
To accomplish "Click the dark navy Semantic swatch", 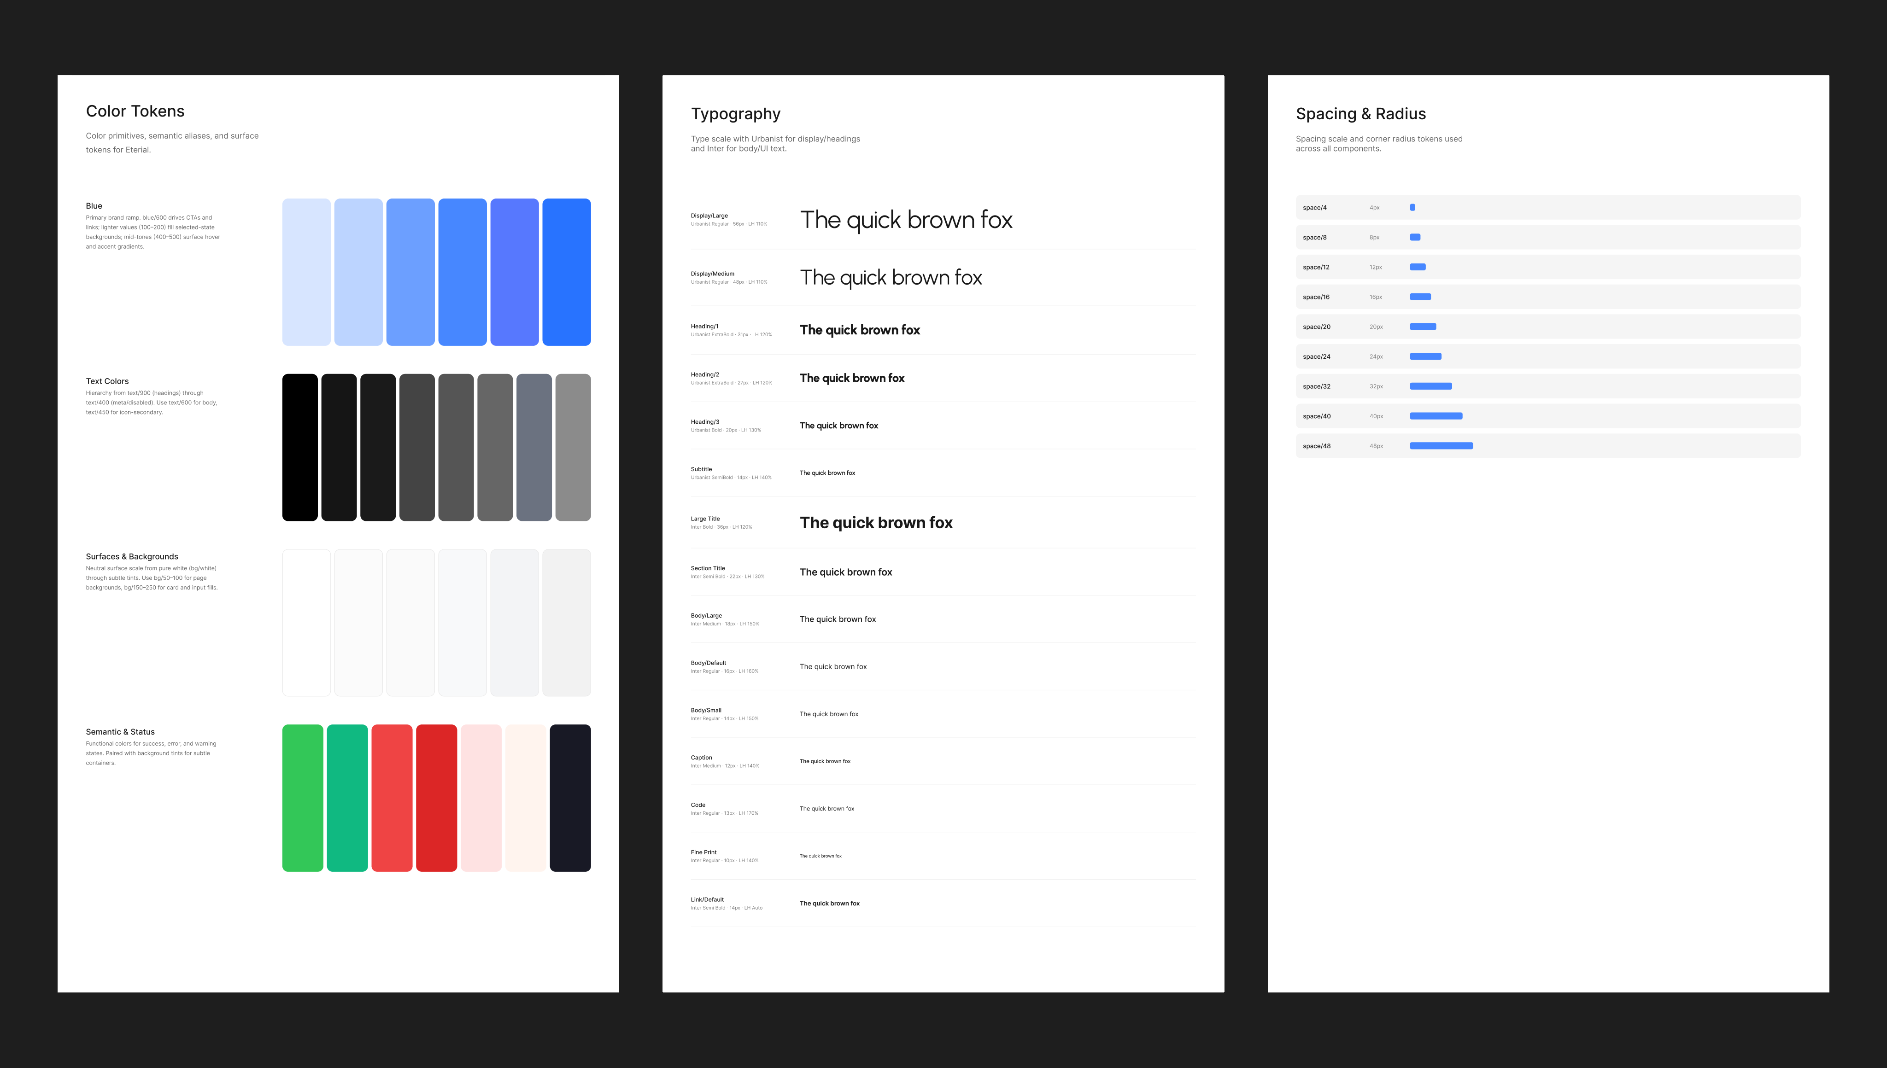I will 570,798.
